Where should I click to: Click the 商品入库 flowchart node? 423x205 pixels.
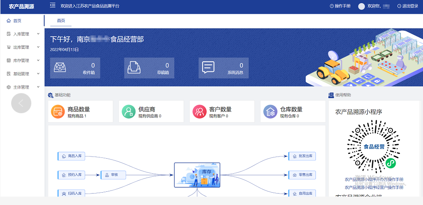point(71,156)
